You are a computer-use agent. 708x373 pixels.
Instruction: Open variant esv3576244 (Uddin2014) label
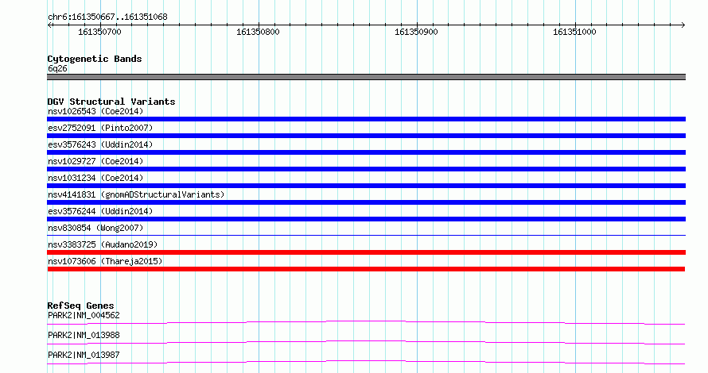[100, 211]
